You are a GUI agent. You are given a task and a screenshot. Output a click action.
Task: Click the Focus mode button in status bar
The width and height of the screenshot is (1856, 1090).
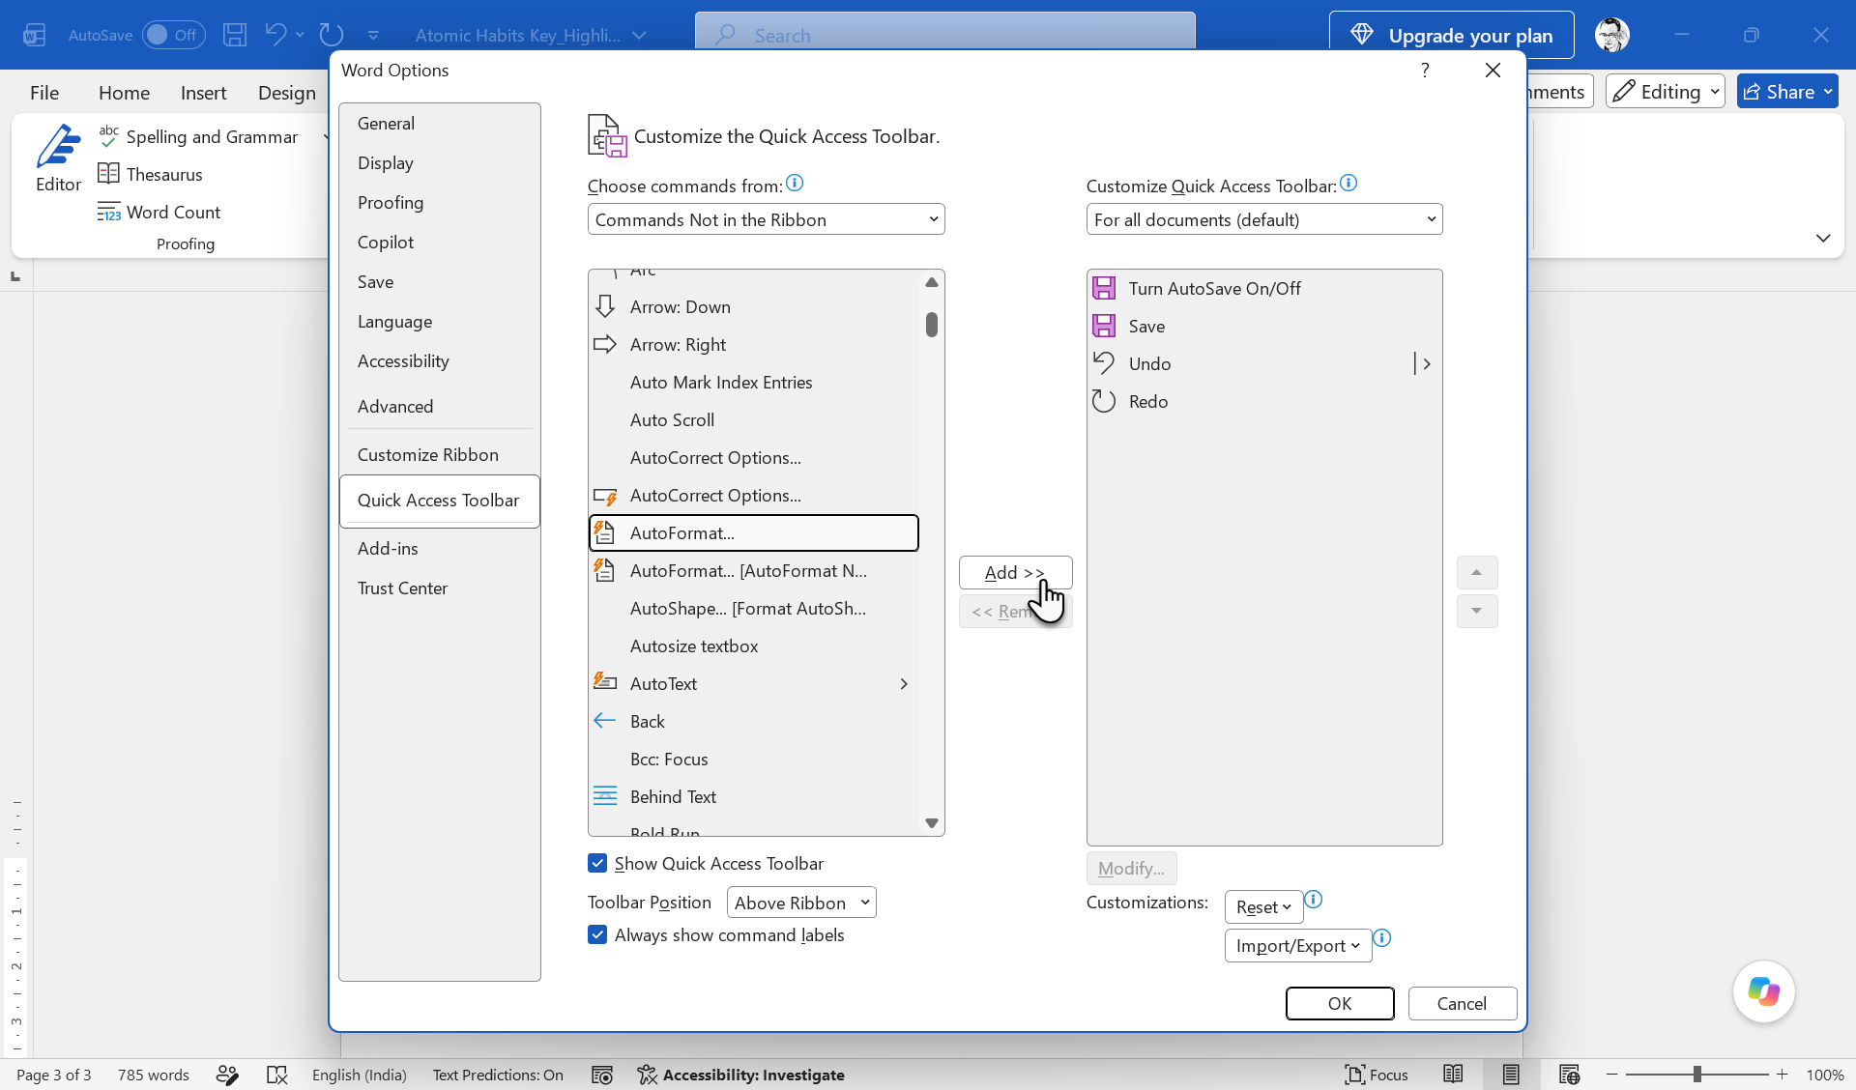point(1376,1075)
